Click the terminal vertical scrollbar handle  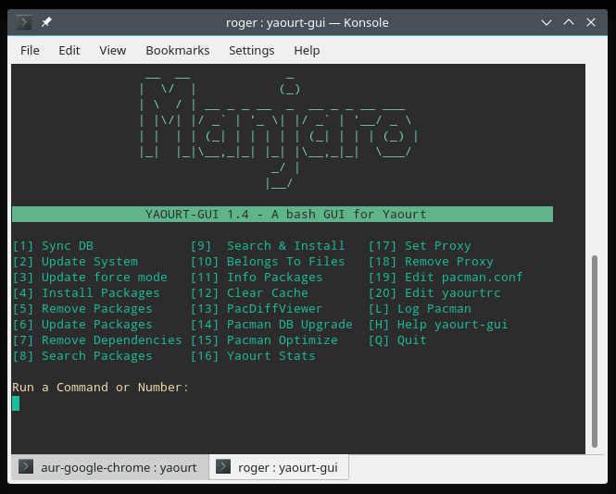[x=595, y=352]
